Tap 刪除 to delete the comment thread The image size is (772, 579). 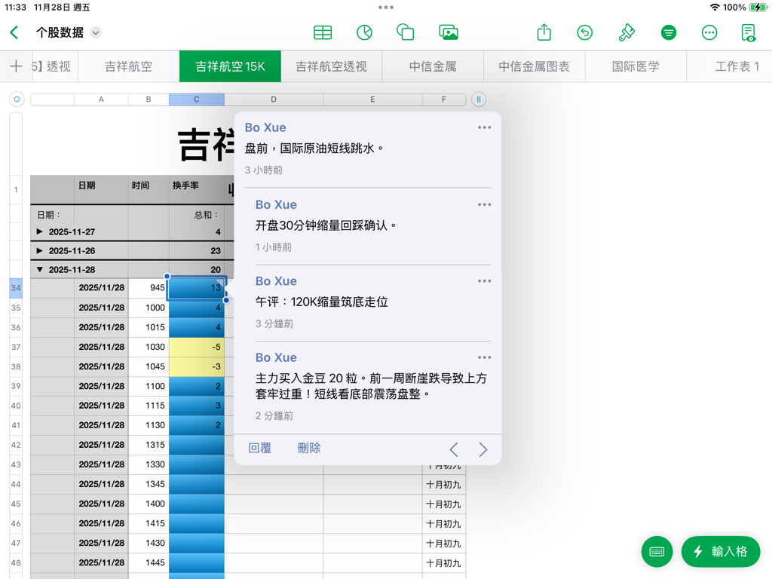pyautogui.click(x=309, y=448)
